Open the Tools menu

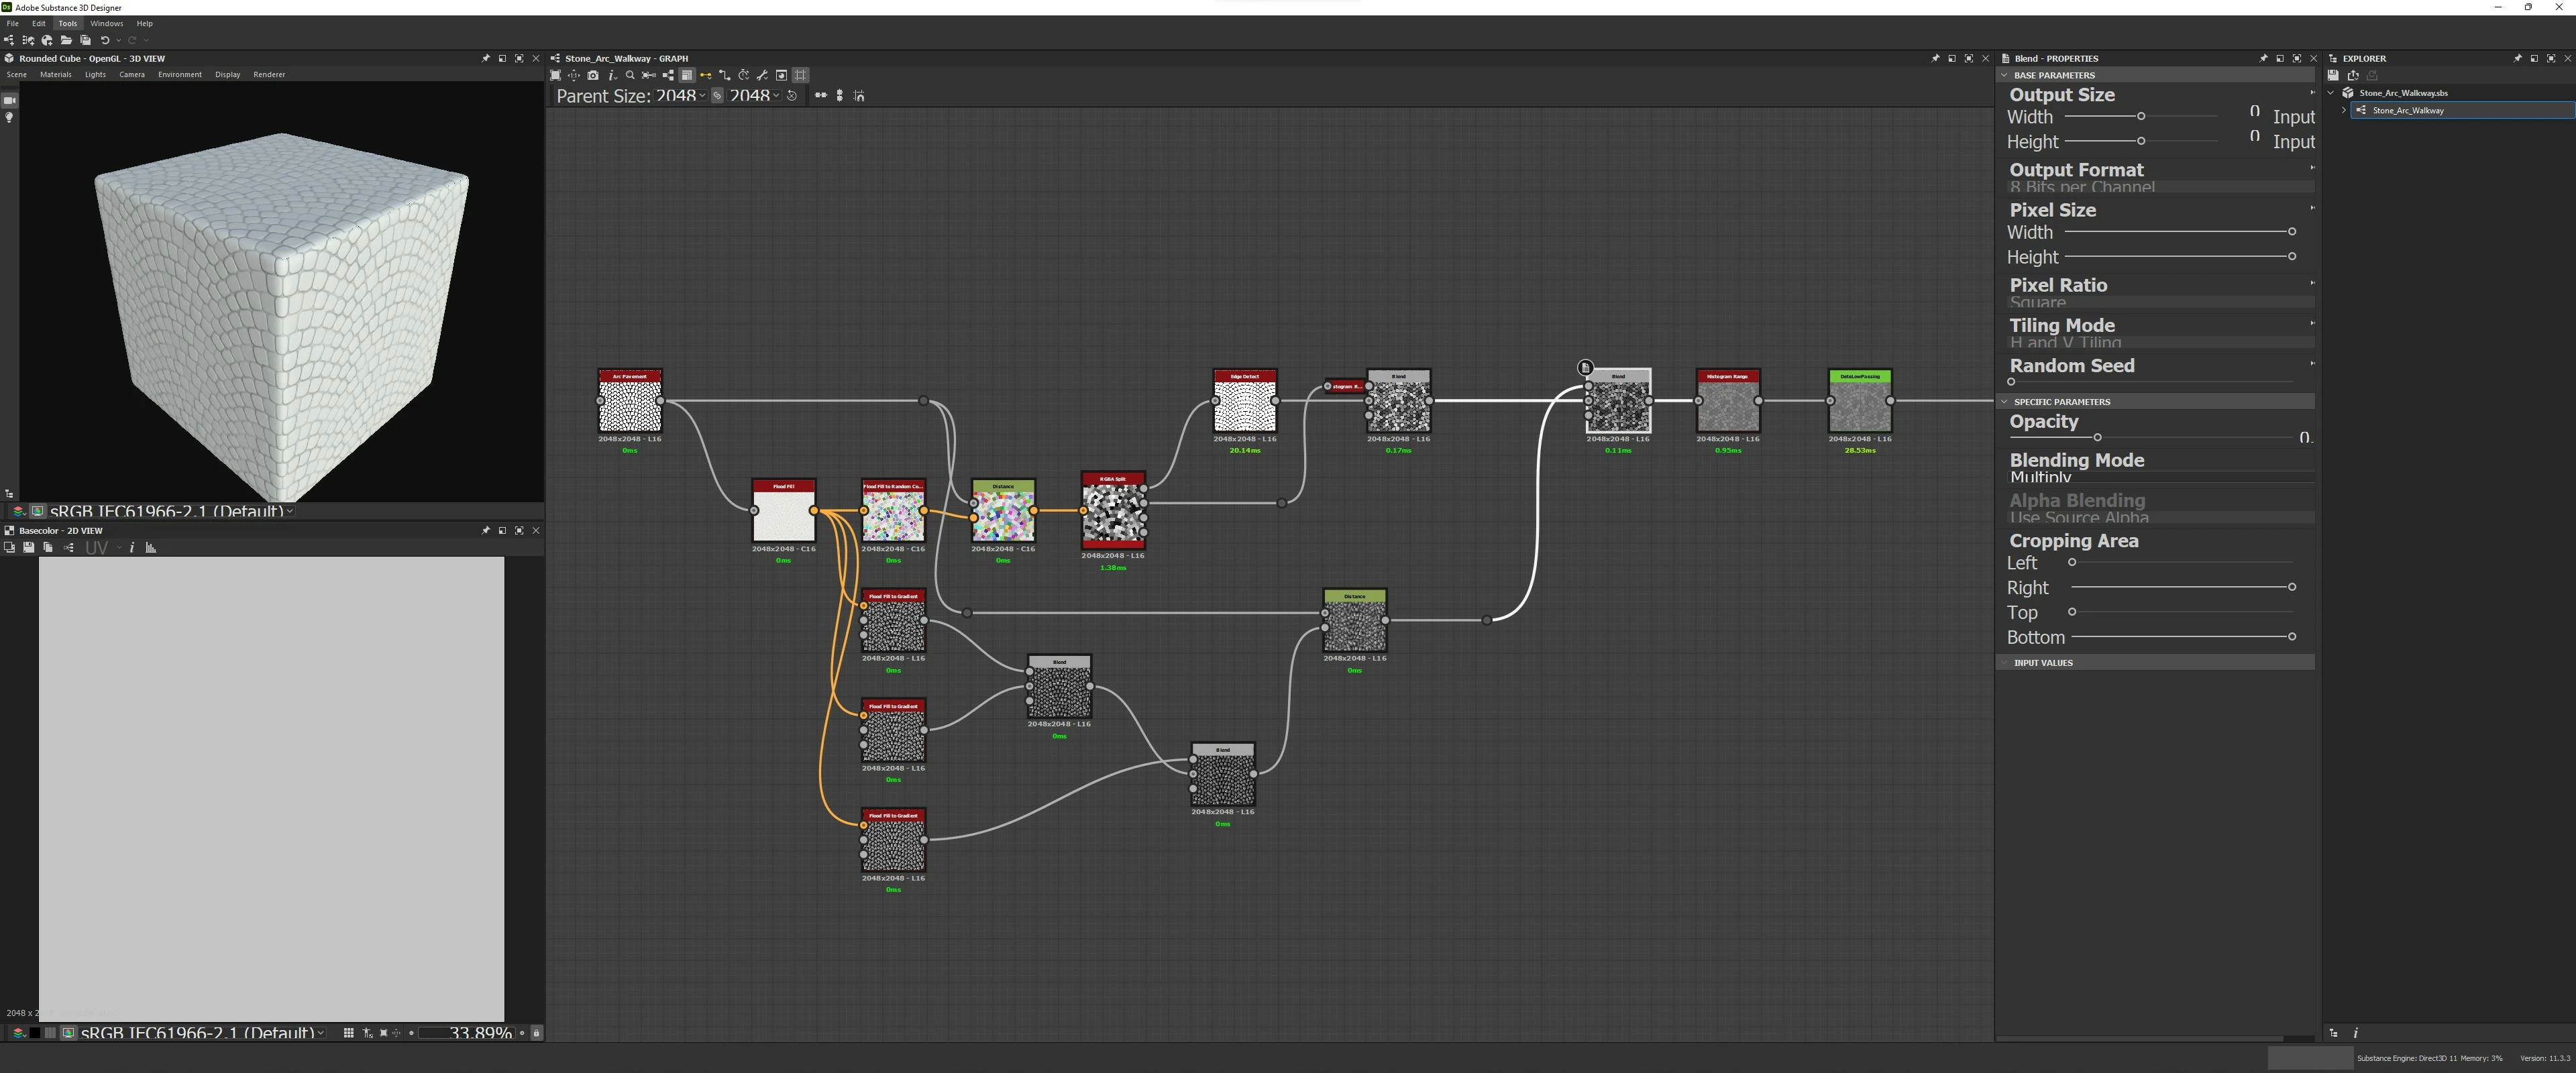tap(67, 23)
